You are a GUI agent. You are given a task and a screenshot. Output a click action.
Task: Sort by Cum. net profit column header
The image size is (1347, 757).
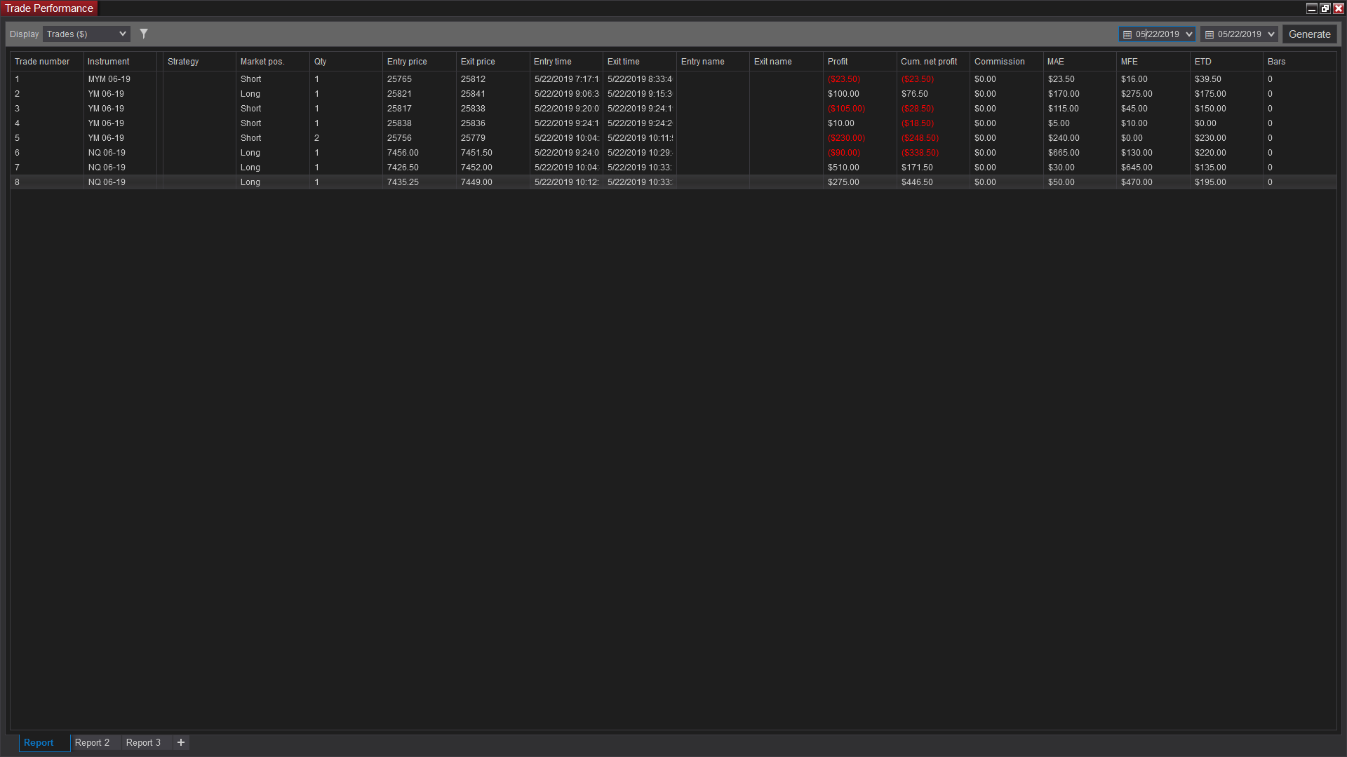point(933,62)
